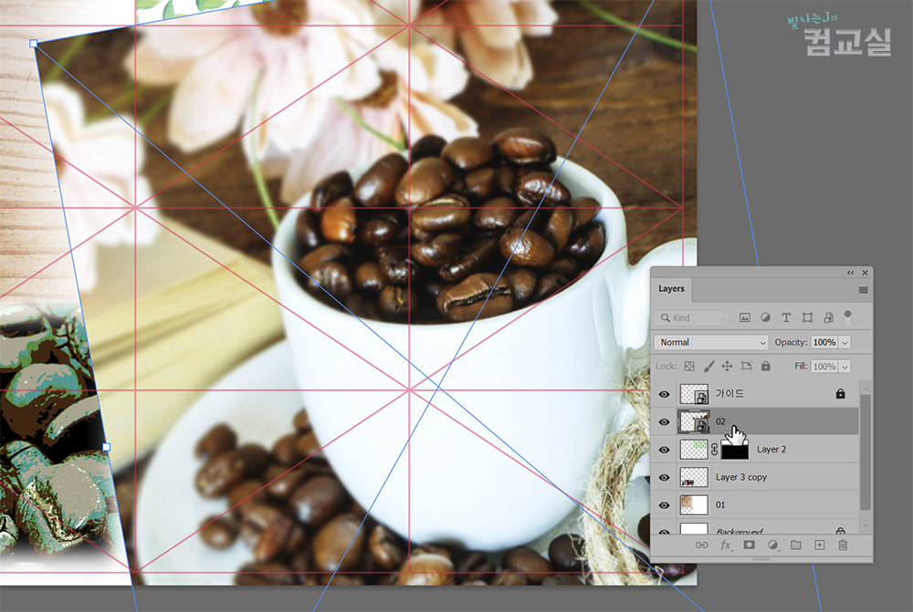Image resolution: width=913 pixels, height=612 pixels.
Task: Click lock icon on 가이드 layer
Action: tap(840, 394)
